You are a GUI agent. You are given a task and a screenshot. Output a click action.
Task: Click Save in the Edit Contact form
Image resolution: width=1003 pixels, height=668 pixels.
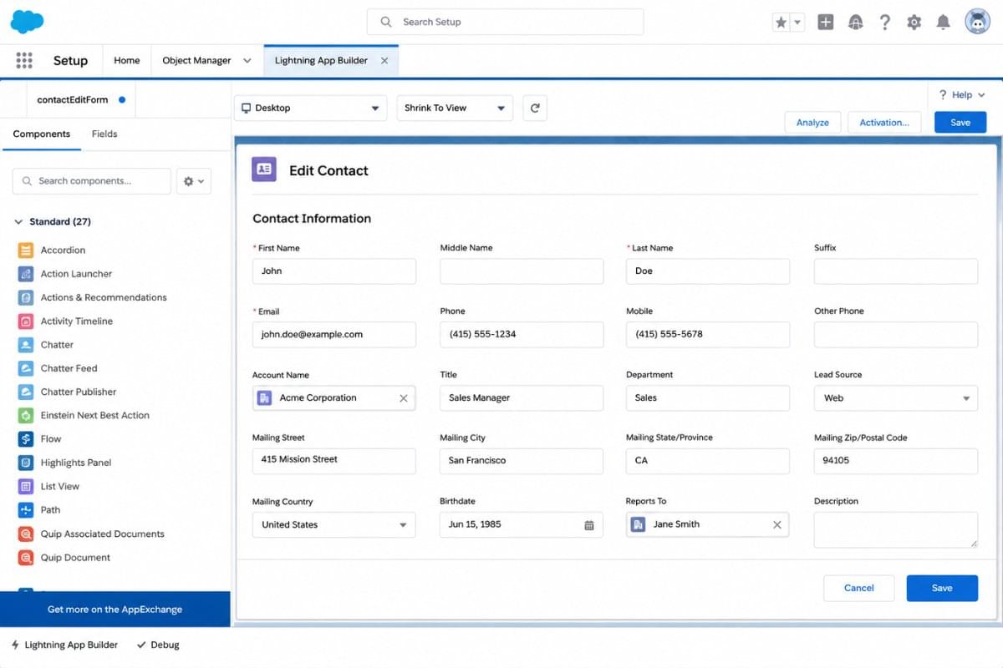tap(942, 588)
